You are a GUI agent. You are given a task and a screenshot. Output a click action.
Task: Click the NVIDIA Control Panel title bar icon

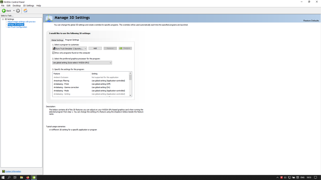click(2, 2)
